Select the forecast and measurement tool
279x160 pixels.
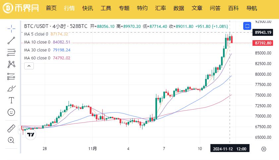point(11,76)
